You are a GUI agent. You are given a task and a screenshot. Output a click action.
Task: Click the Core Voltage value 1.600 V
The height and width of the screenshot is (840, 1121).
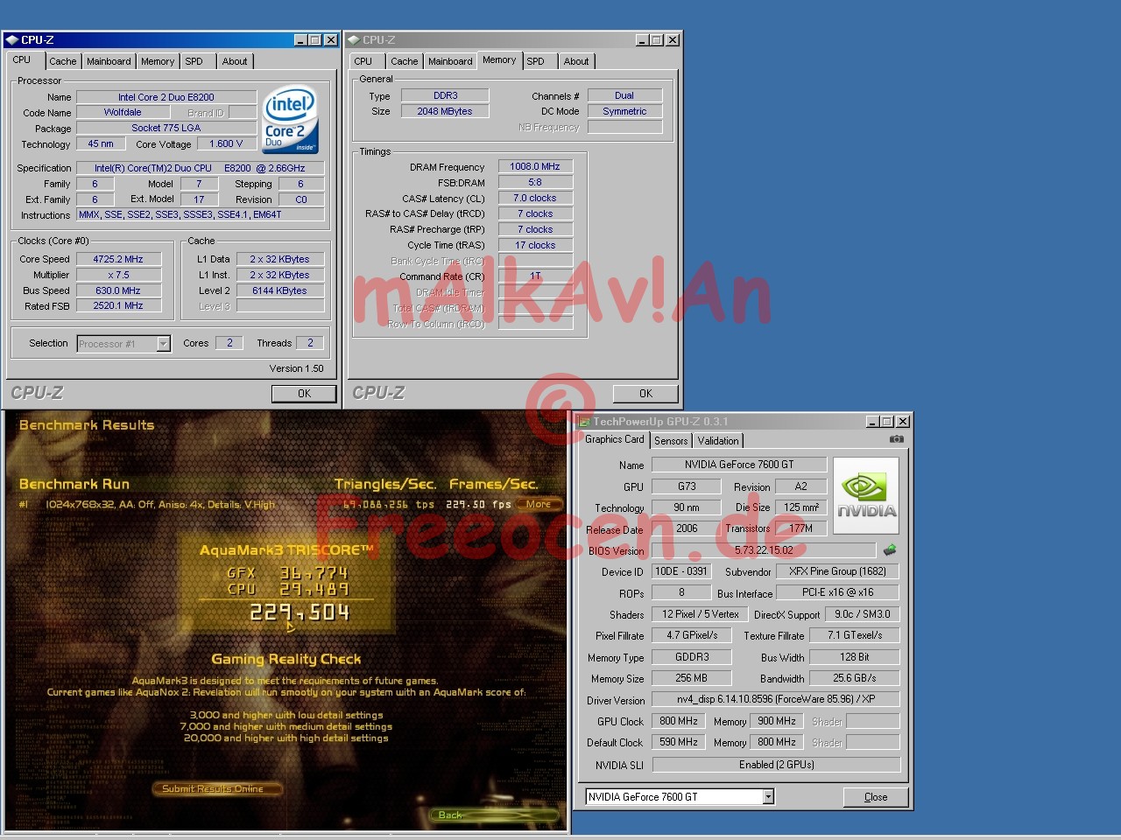pos(226,144)
